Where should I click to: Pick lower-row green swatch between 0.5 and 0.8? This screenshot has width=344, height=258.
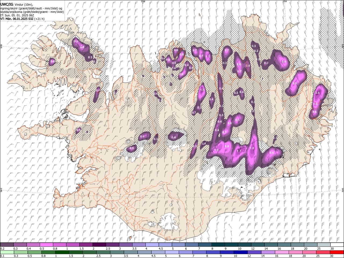click(34, 252)
